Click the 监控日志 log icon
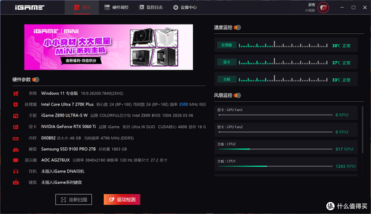The height and width of the screenshot is (214, 371). 141,7
